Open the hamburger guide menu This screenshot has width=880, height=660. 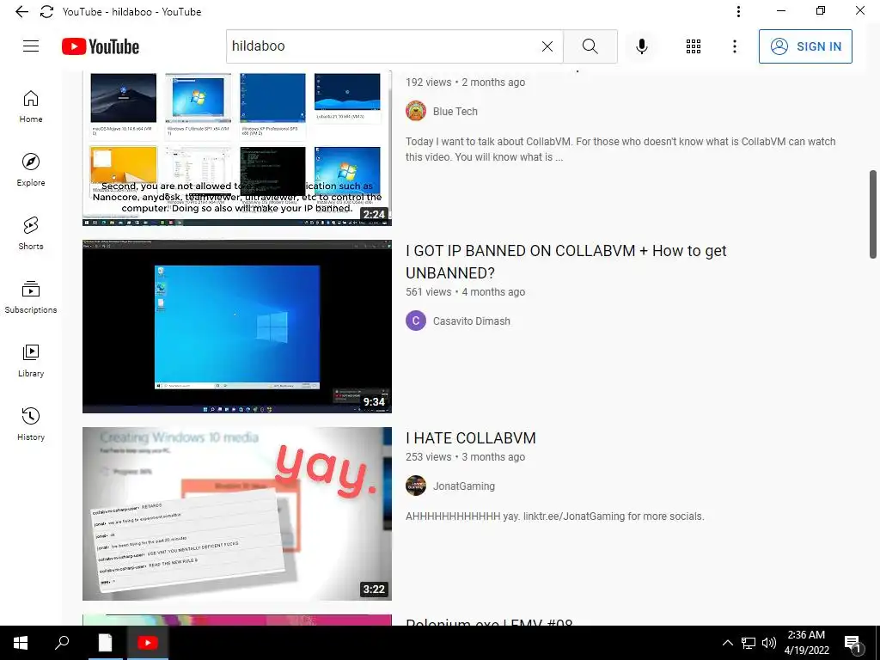coord(31,46)
